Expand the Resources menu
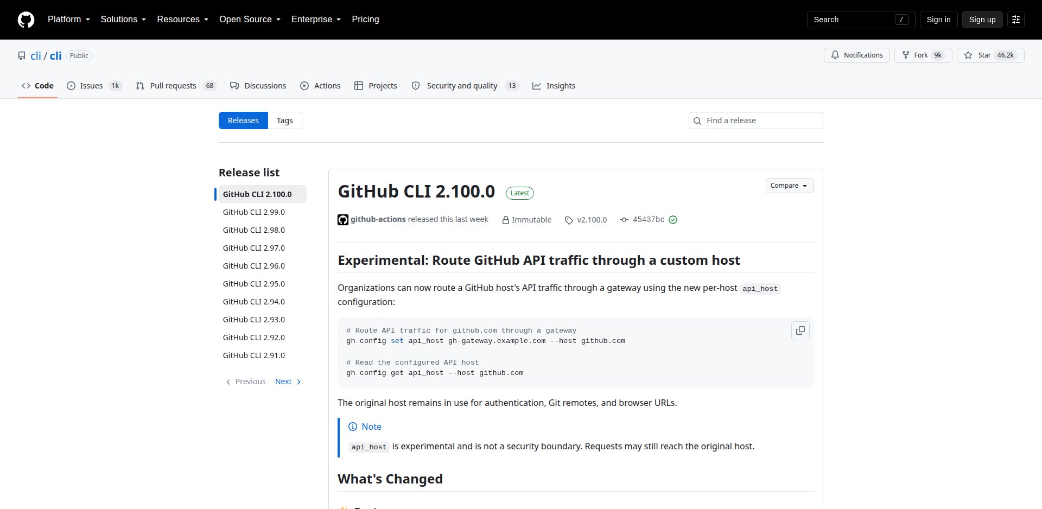The image size is (1042, 509). pyautogui.click(x=182, y=20)
